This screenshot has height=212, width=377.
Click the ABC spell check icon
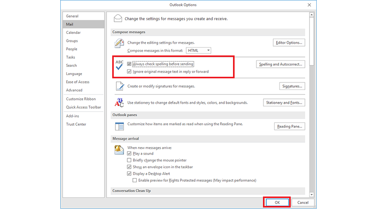(119, 65)
